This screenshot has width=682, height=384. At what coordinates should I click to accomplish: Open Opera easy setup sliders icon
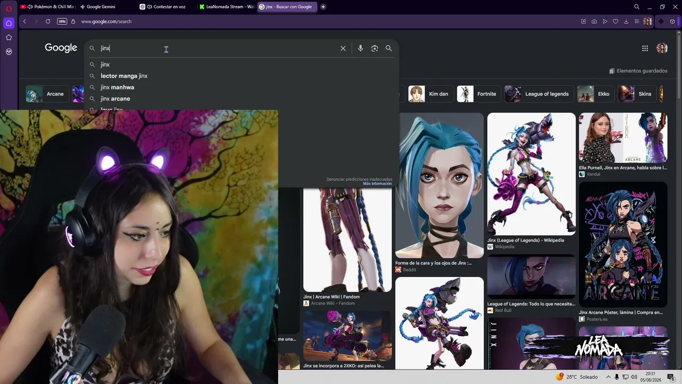pyautogui.click(x=637, y=21)
